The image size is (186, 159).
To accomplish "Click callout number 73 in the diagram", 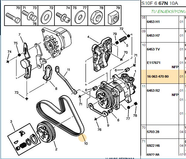I will click(17, 92).
